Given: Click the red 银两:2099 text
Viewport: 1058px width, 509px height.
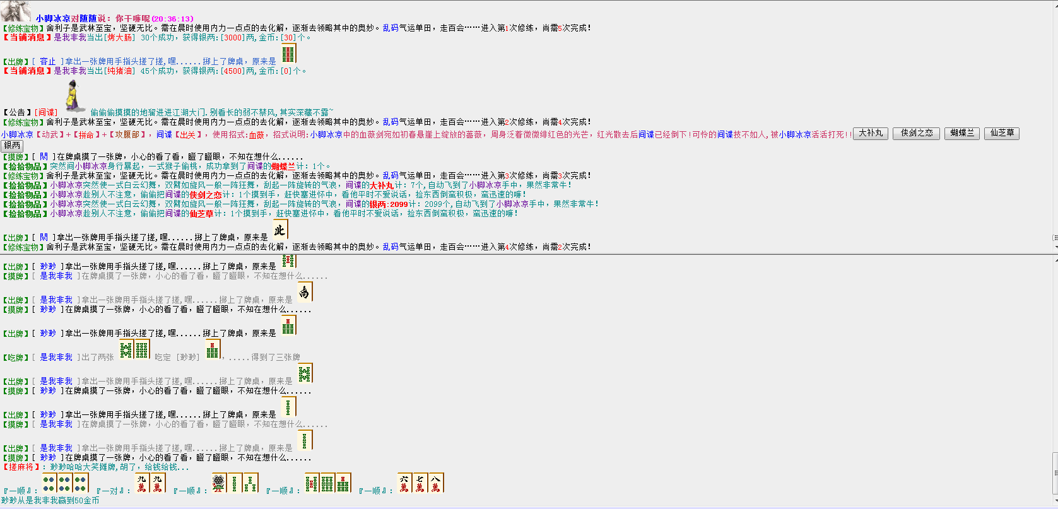Looking at the screenshot, I should pos(389,204).
